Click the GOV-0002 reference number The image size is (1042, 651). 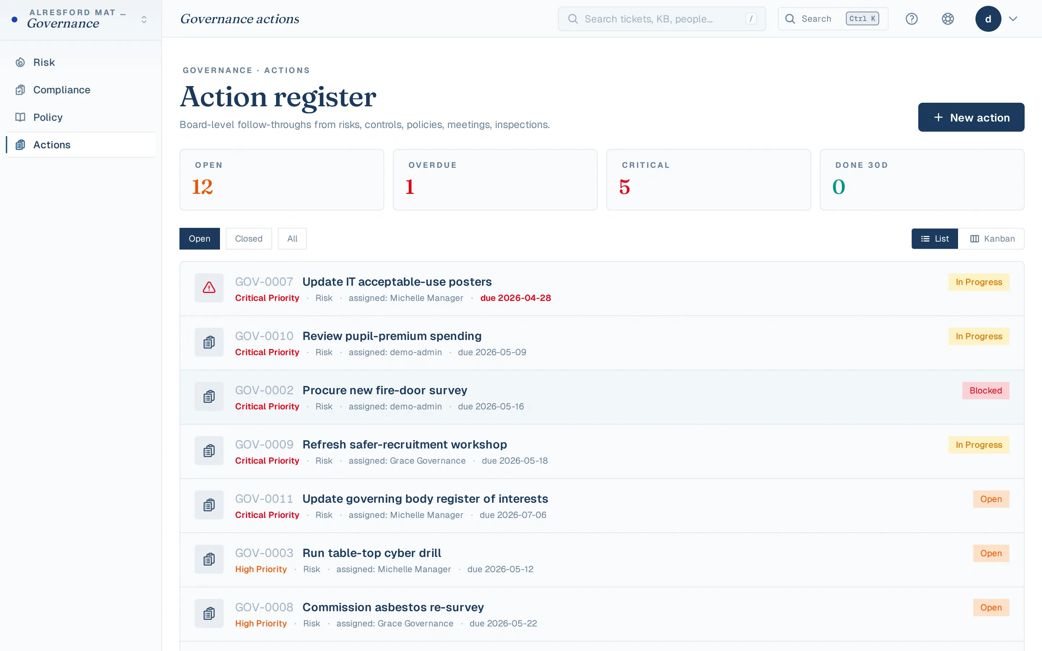264,390
